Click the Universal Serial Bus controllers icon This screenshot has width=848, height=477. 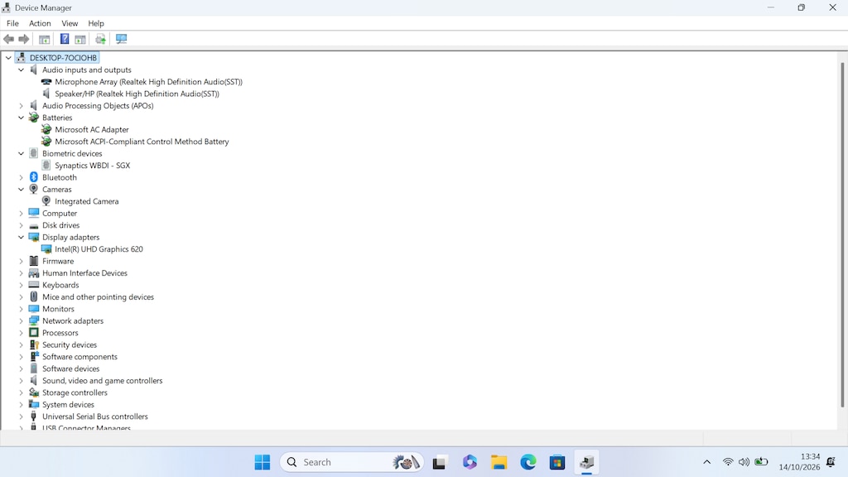[33, 417]
